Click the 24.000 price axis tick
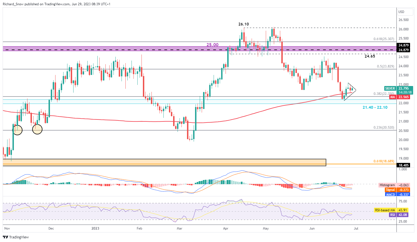 403,66
